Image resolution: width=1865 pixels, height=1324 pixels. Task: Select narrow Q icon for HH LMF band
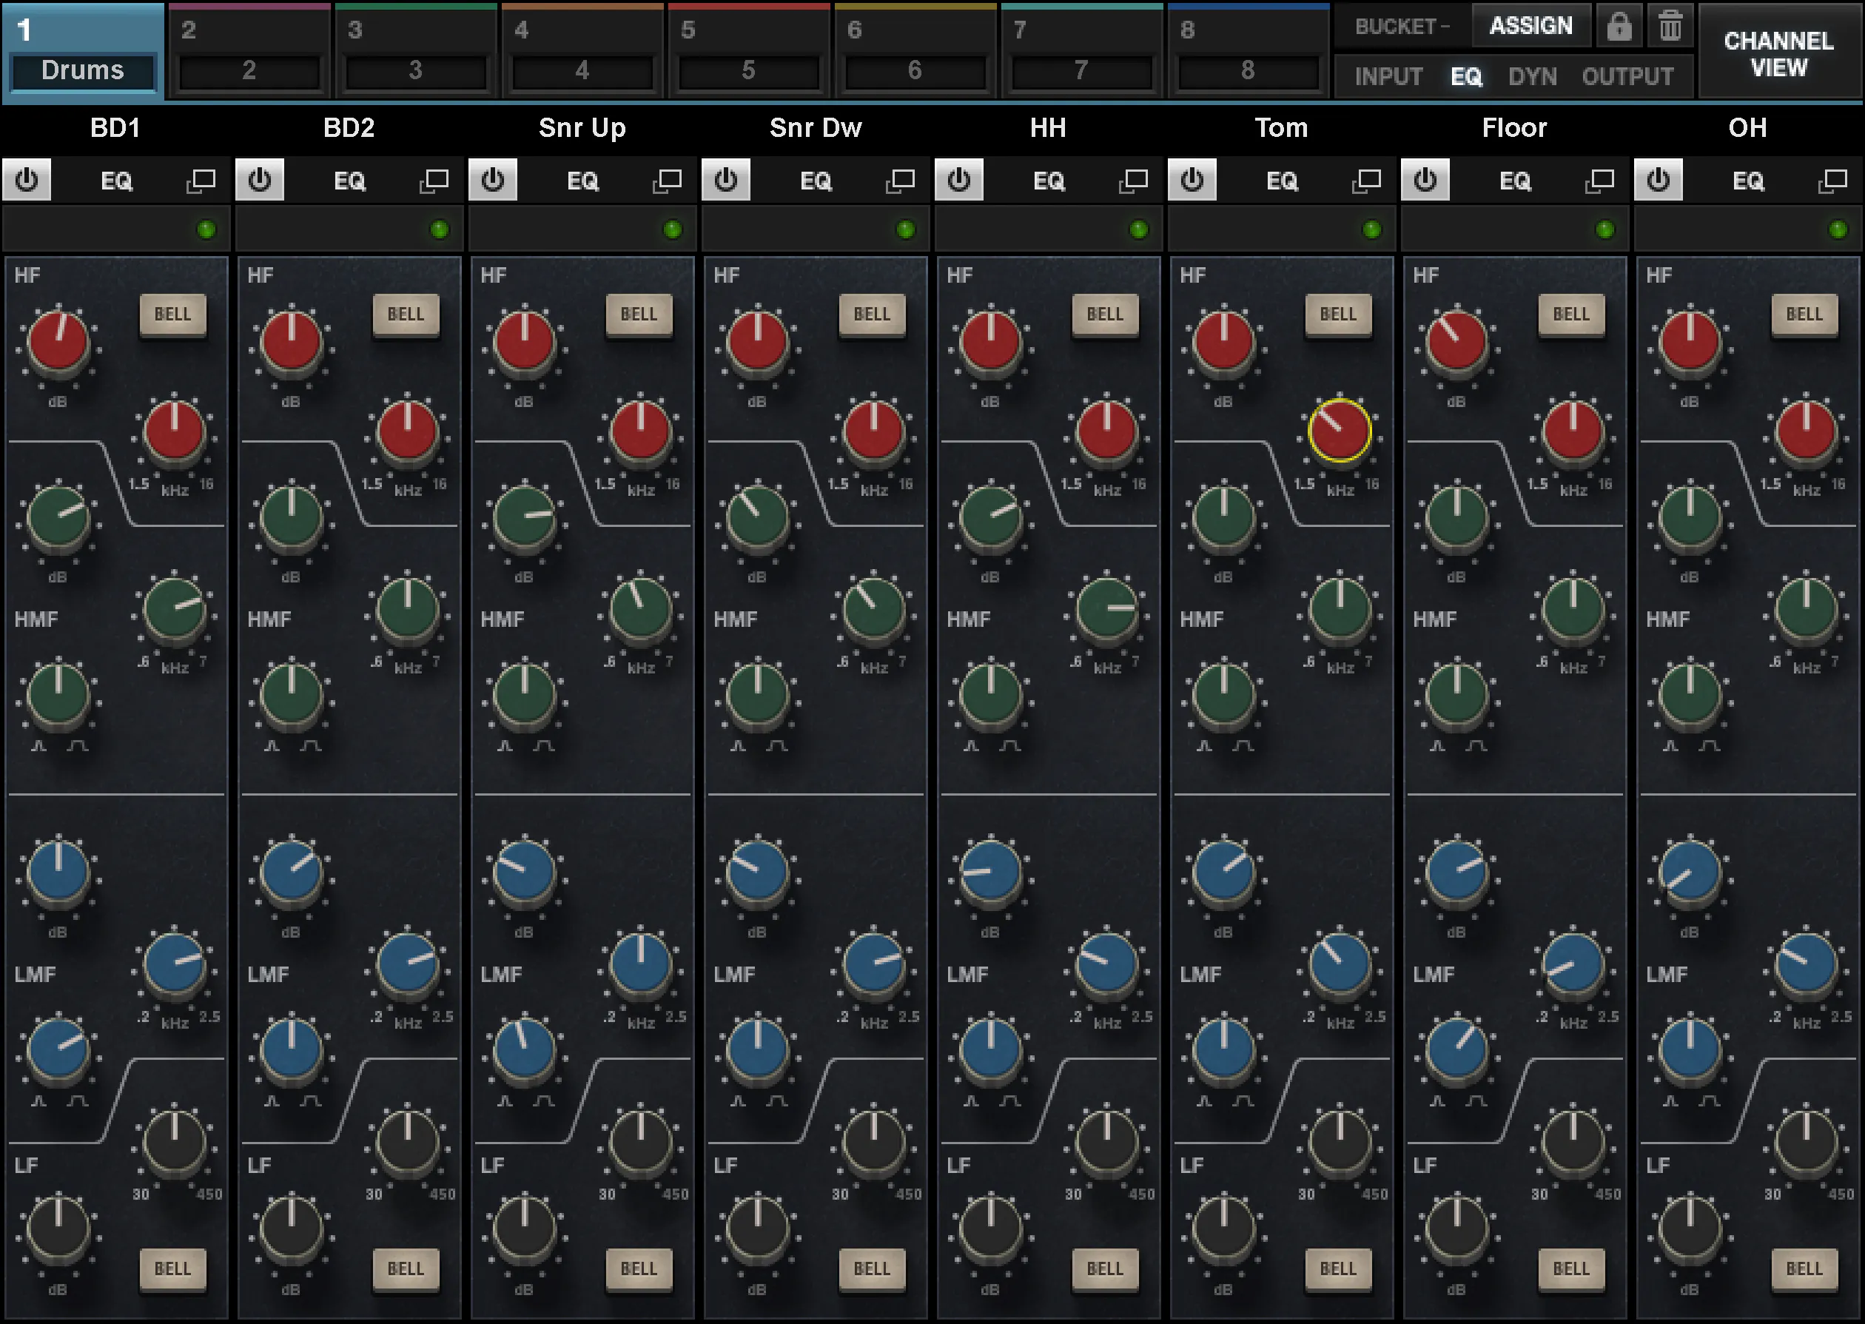click(x=971, y=1100)
